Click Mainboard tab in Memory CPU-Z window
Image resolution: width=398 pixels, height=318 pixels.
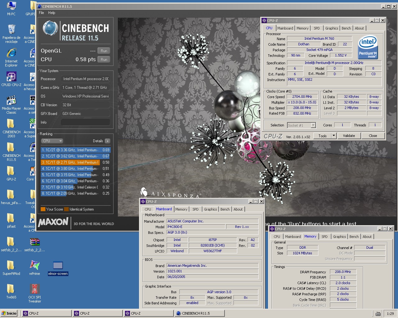click(x=293, y=237)
